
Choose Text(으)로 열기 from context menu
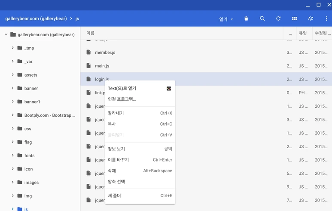(x=140, y=88)
